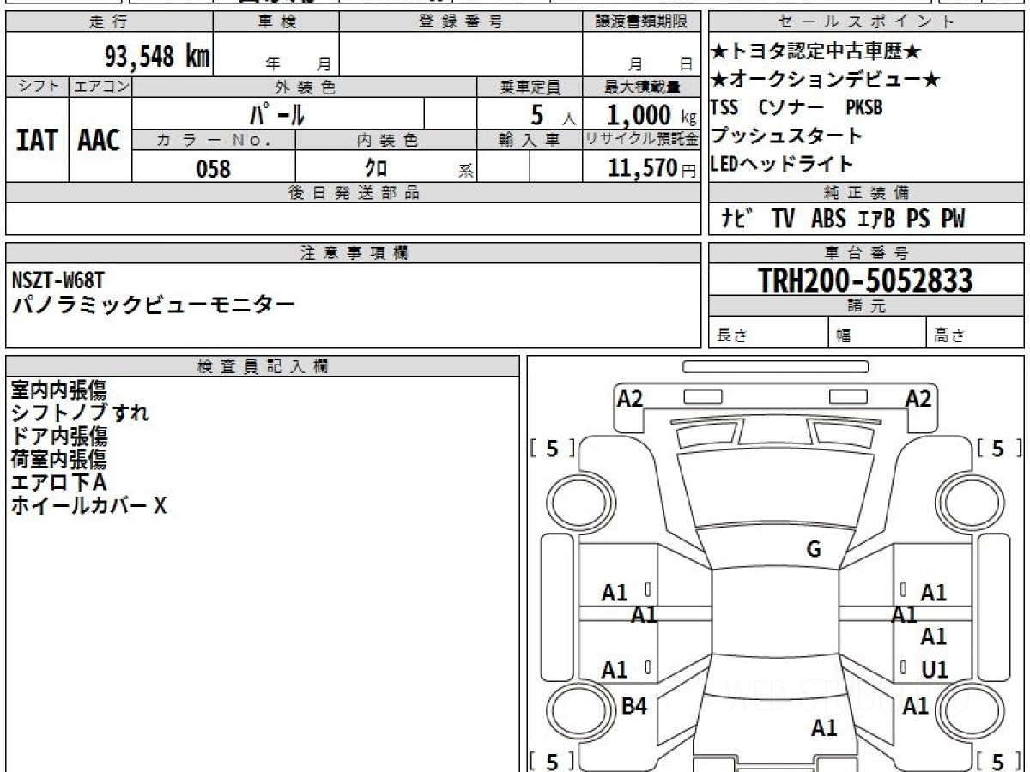Select the 純正装備 header
The height and width of the screenshot is (772, 1030).
(866, 192)
